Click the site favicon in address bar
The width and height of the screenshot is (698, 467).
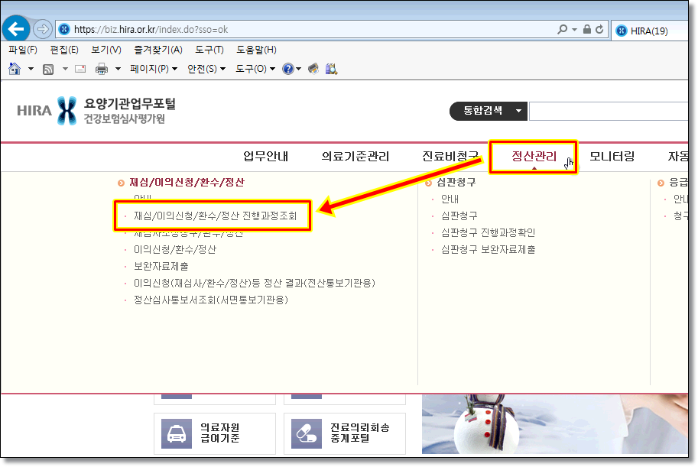point(64,29)
